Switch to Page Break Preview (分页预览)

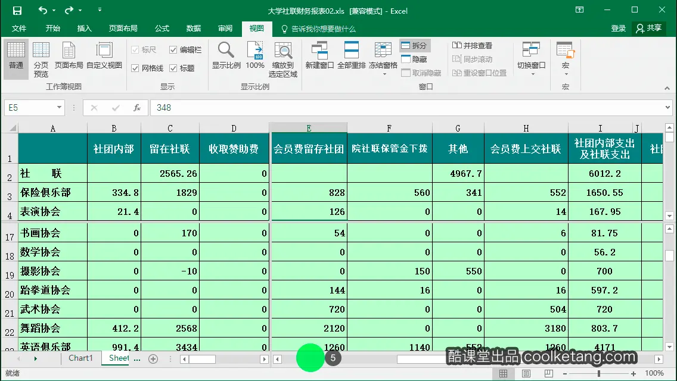41,59
